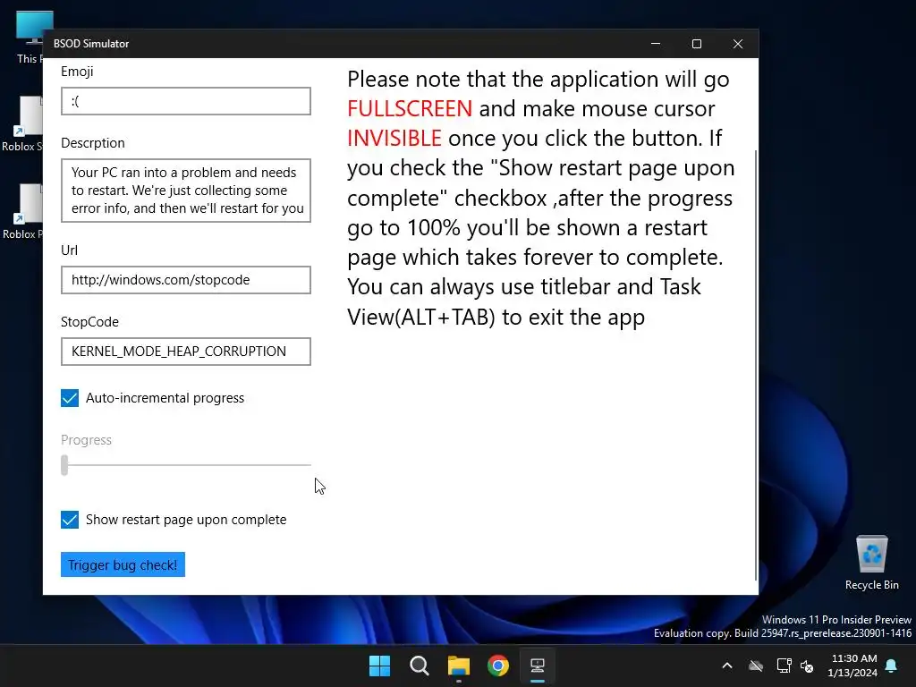This screenshot has height=687, width=916.
Task: Click the Progress slider thumb
Action: [x=64, y=465]
